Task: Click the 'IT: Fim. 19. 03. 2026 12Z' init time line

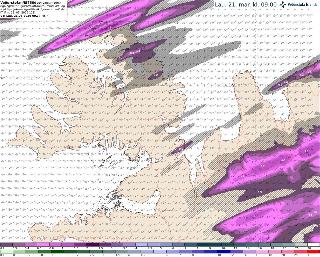Action: click(x=17, y=12)
